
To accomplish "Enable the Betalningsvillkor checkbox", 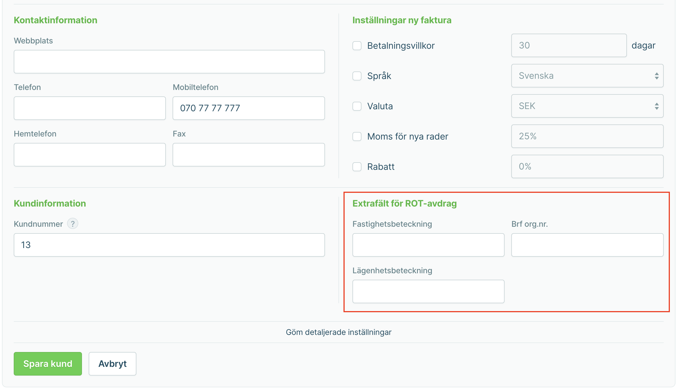I will click(x=357, y=46).
